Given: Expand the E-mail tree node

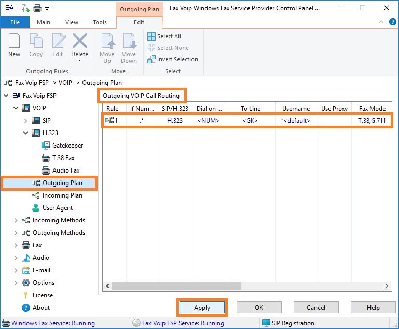Looking at the screenshot, I should click(16, 270).
